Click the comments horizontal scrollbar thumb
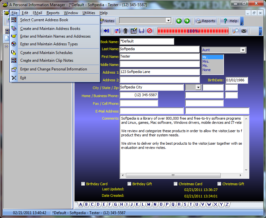266x218 pixels. pyautogui.click(x=173, y=175)
